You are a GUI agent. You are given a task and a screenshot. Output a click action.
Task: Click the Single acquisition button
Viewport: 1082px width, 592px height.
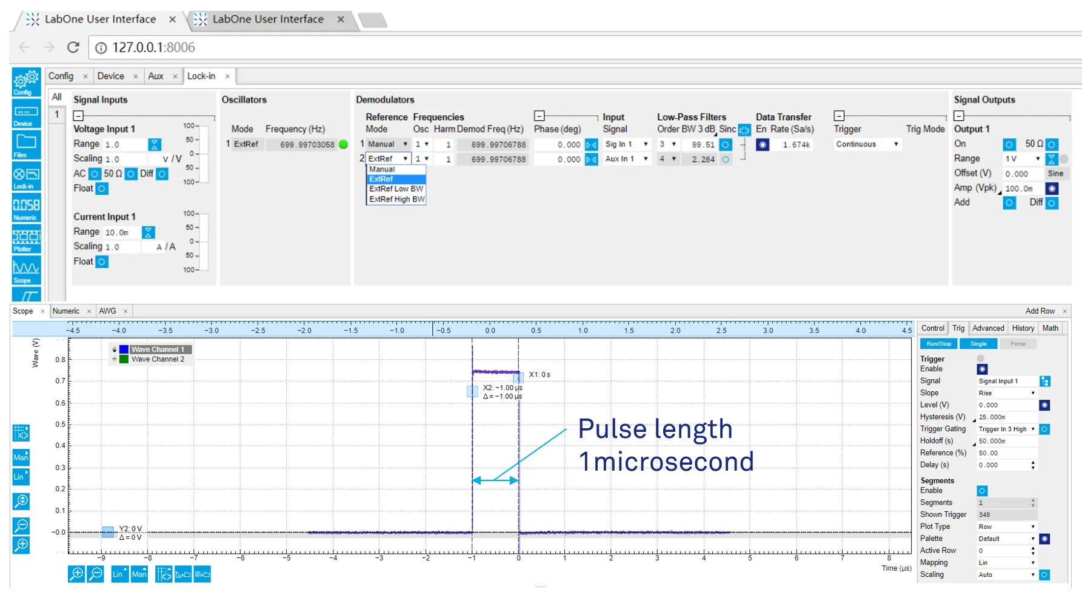pyautogui.click(x=978, y=344)
